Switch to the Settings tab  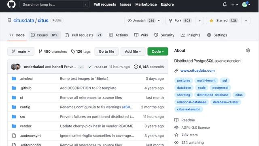(x=217, y=35)
